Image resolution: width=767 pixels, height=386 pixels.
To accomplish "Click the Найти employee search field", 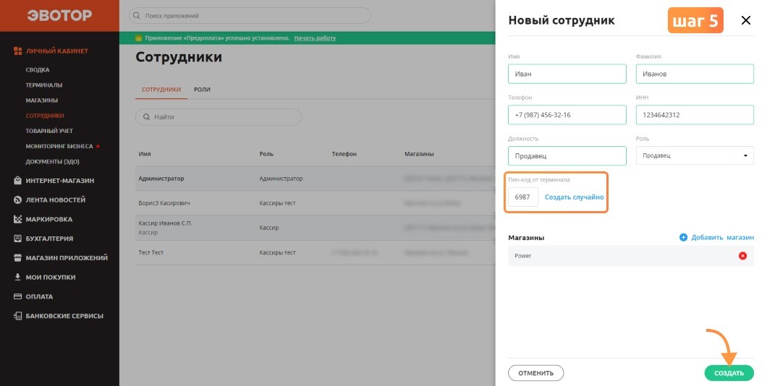I will 219,117.
